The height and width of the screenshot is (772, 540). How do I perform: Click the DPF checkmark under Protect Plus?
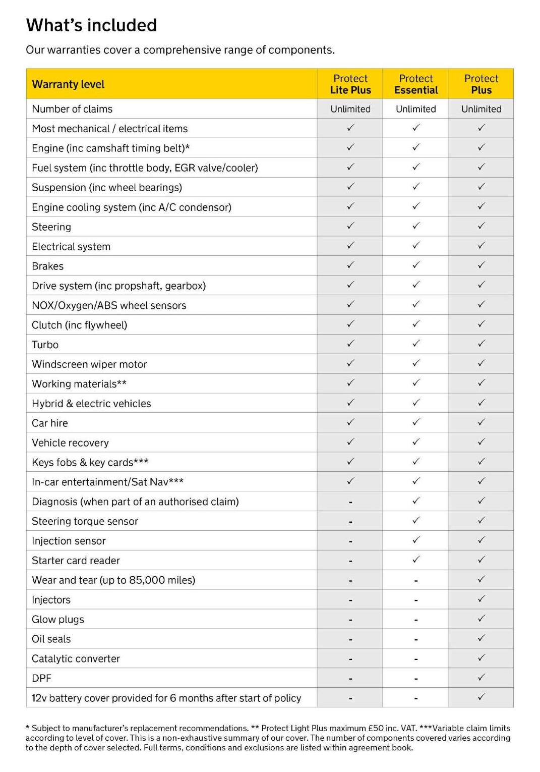pos(482,677)
